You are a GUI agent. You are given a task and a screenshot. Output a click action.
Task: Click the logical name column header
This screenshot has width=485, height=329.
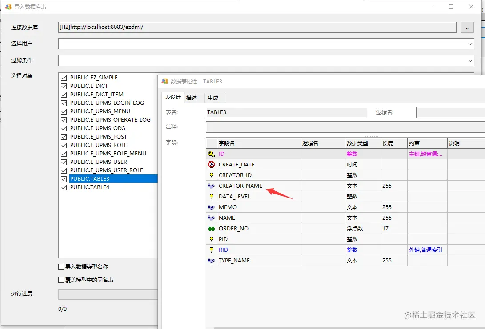323,143
